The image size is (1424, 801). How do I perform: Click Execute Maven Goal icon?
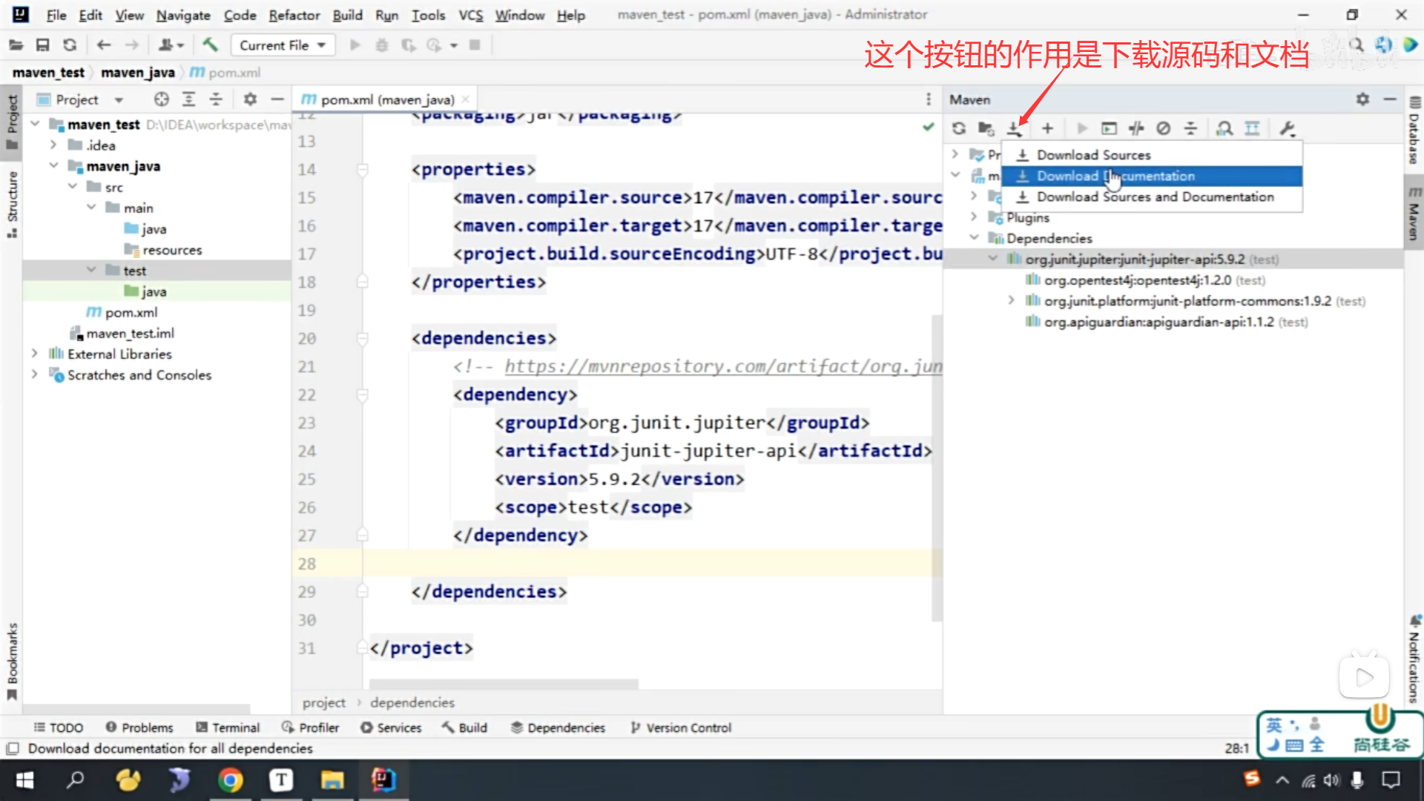click(1109, 128)
